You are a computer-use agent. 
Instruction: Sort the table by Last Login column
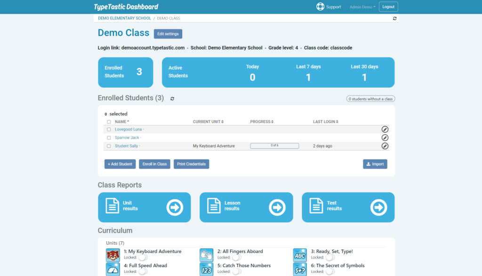pyautogui.click(x=325, y=122)
